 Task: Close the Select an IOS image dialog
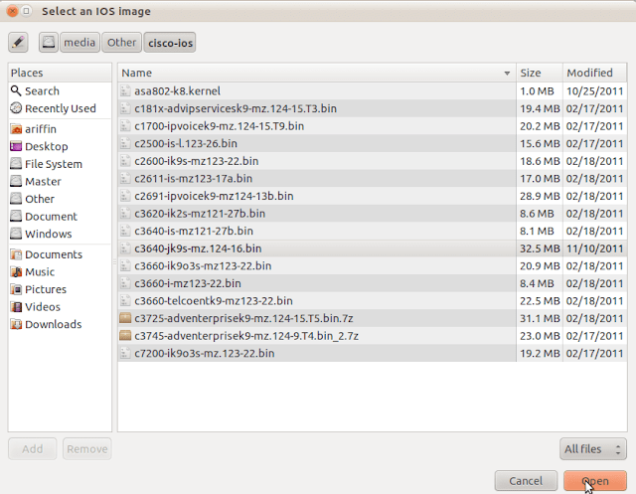tap(13, 11)
